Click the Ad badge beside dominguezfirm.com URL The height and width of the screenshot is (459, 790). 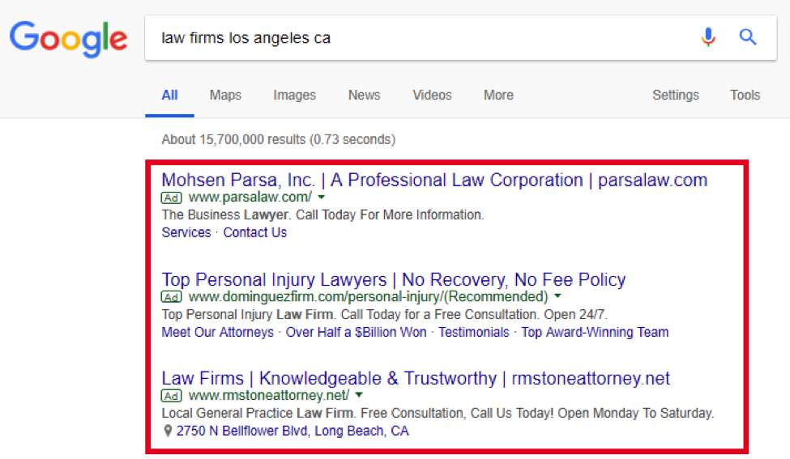171,297
